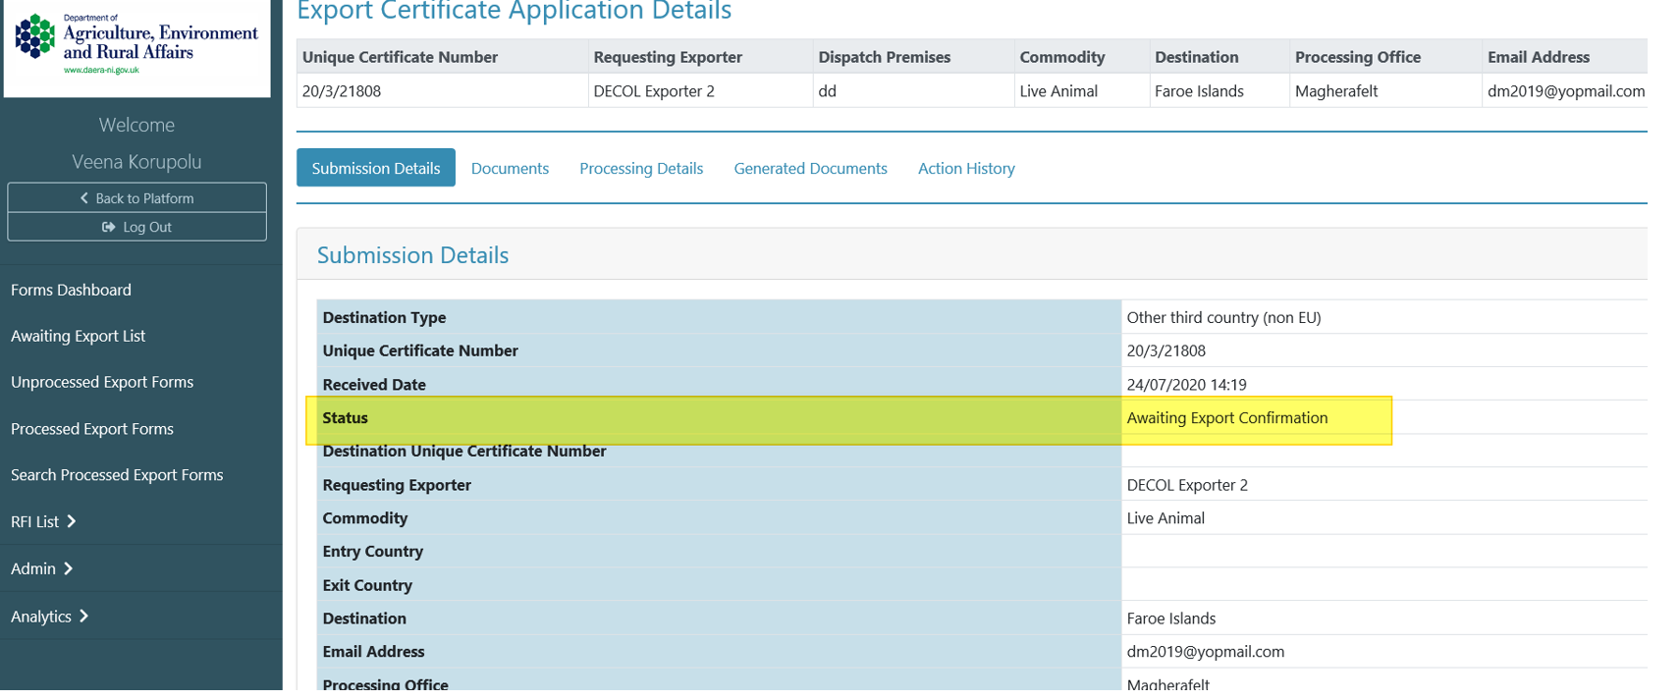Click the Entry Country row label

pos(372,551)
